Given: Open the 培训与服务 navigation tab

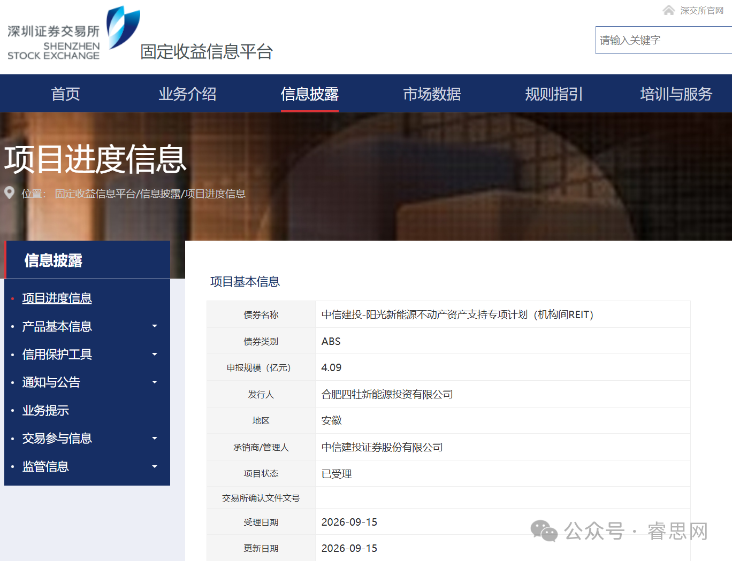Looking at the screenshot, I should [x=676, y=94].
